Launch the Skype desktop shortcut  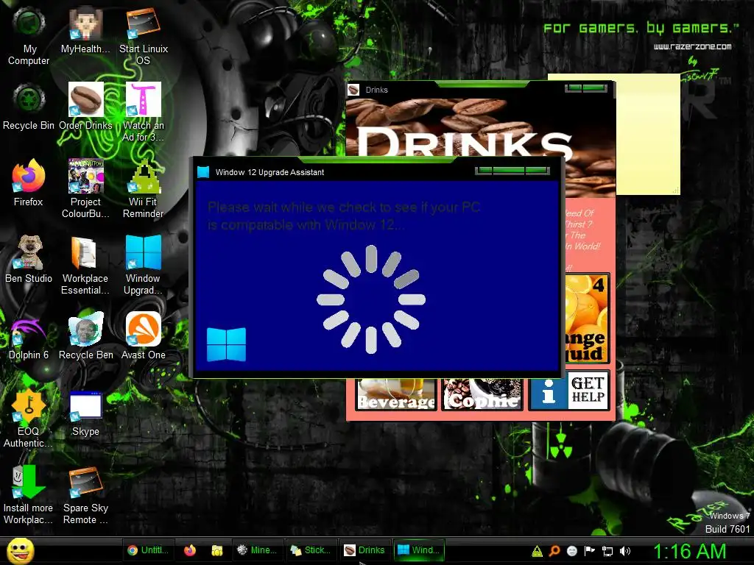(x=85, y=414)
